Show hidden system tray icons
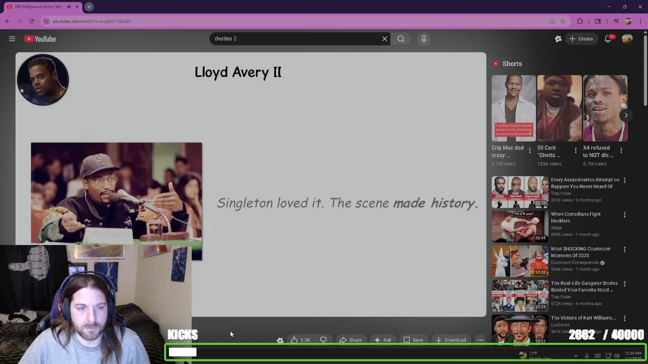648x364 pixels. pyautogui.click(x=576, y=356)
